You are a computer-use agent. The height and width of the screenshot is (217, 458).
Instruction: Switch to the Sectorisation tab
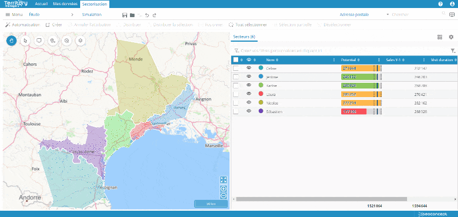94,4
